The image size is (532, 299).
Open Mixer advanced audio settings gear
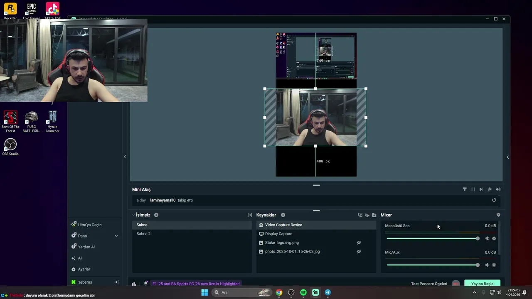pyautogui.click(x=498, y=215)
